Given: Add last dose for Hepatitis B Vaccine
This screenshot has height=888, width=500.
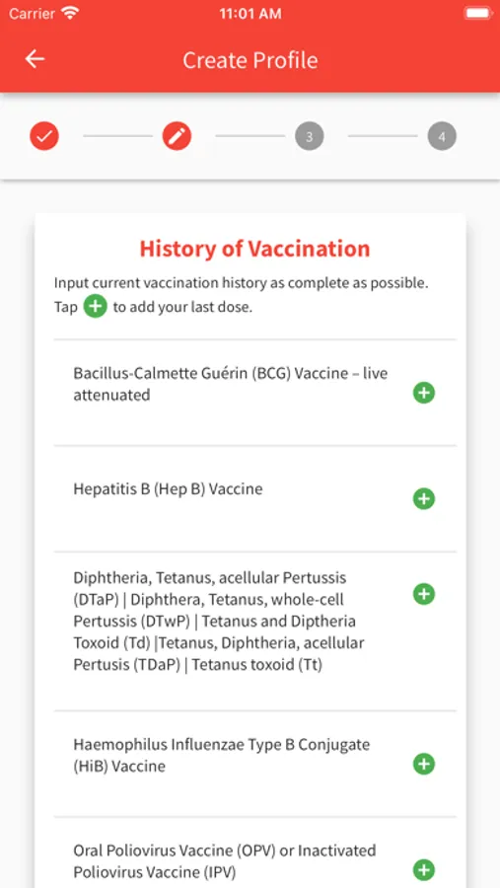Looking at the screenshot, I should [x=423, y=499].
